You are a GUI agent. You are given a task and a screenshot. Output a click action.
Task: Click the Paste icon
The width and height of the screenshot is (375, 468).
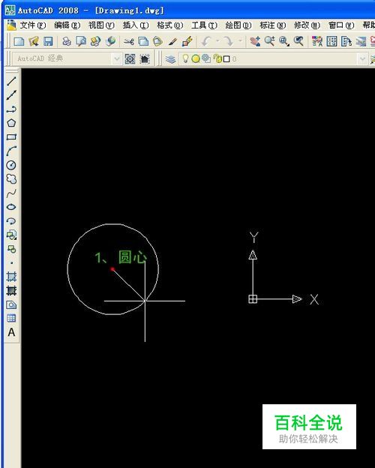pos(157,41)
